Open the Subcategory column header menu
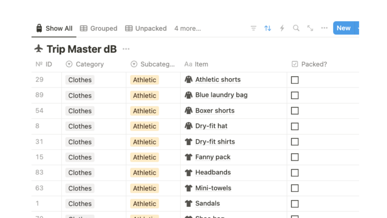Screen dimensions: 387x218 (153, 64)
